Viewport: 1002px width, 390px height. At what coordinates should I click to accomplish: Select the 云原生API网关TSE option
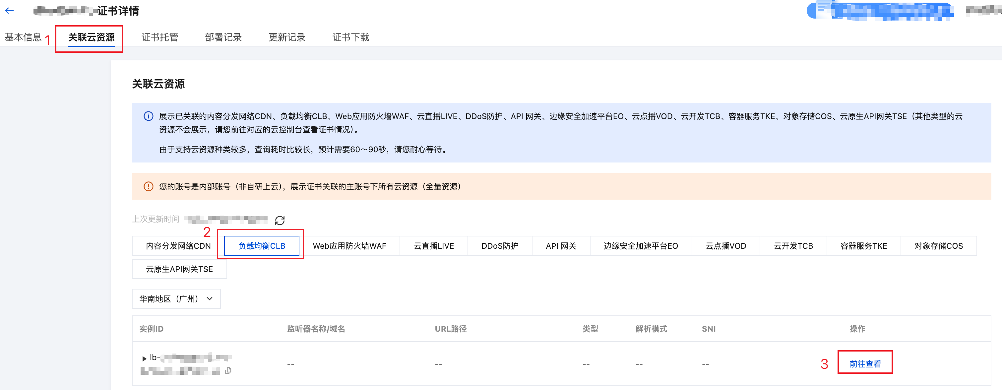(179, 269)
